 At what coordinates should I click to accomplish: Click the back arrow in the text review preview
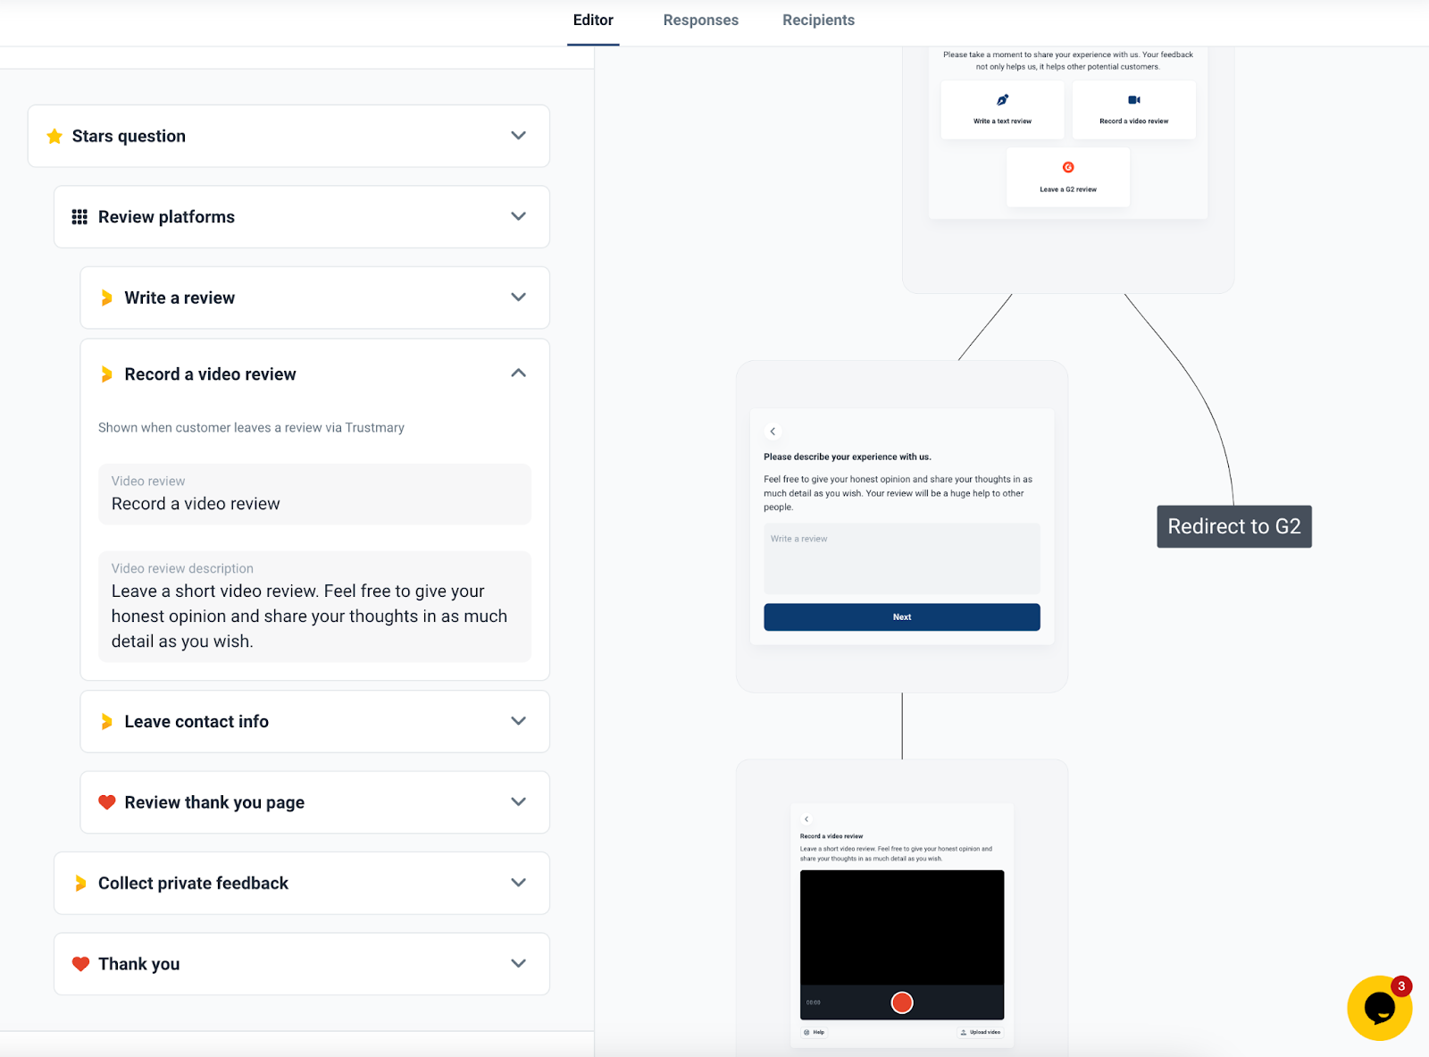(x=773, y=431)
